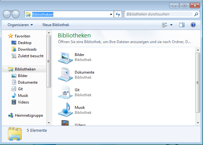The height and width of the screenshot is (145, 203).
Task: Expand the view options dropdown arrow
Action: click(171, 25)
